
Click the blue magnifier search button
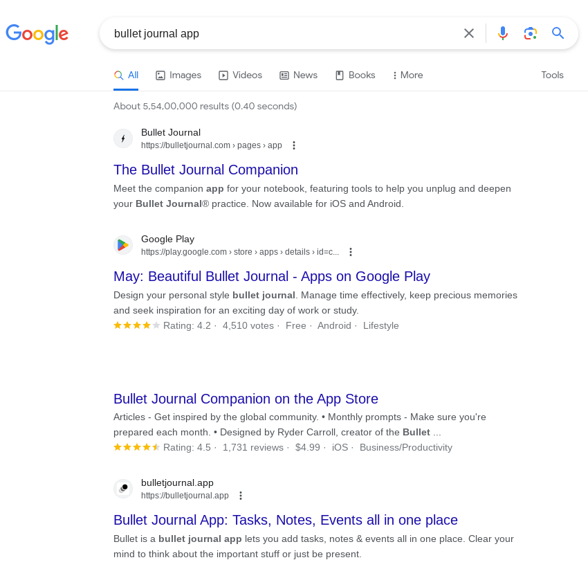(x=558, y=33)
